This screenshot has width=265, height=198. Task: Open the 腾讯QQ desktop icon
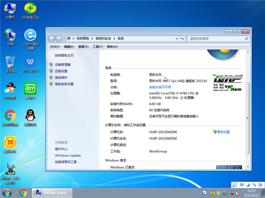30,116
